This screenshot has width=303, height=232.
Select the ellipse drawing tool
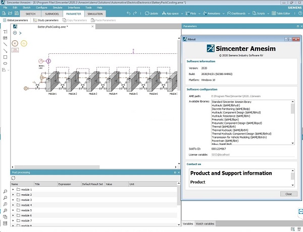5,63
